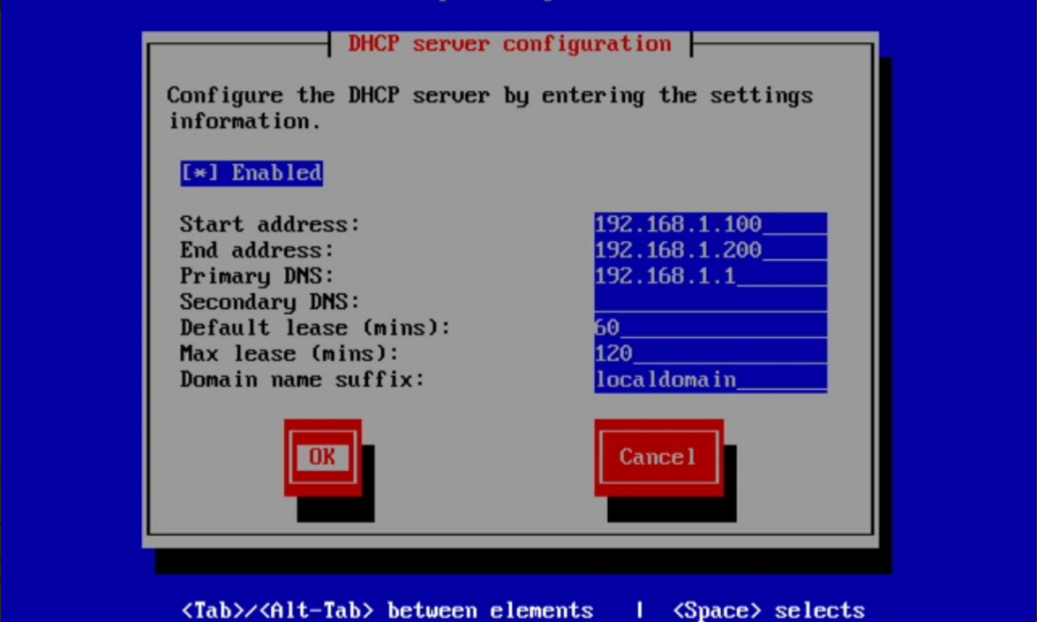Select the End address field
1037x622 pixels.
pyautogui.click(x=711, y=250)
